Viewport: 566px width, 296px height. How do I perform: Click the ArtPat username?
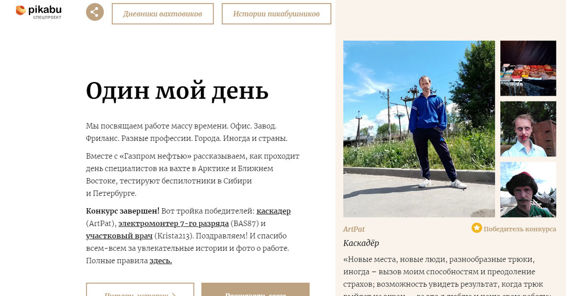pos(354,229)
